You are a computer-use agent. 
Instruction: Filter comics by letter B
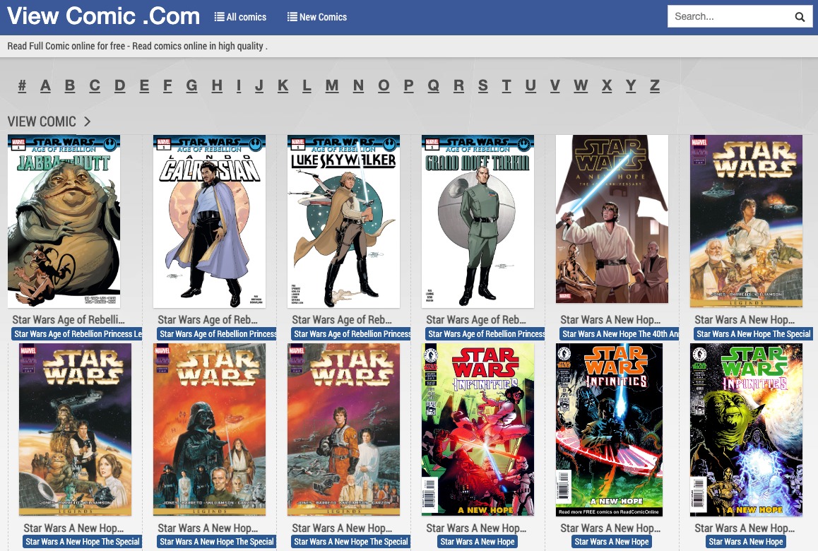tap(70, 85)
